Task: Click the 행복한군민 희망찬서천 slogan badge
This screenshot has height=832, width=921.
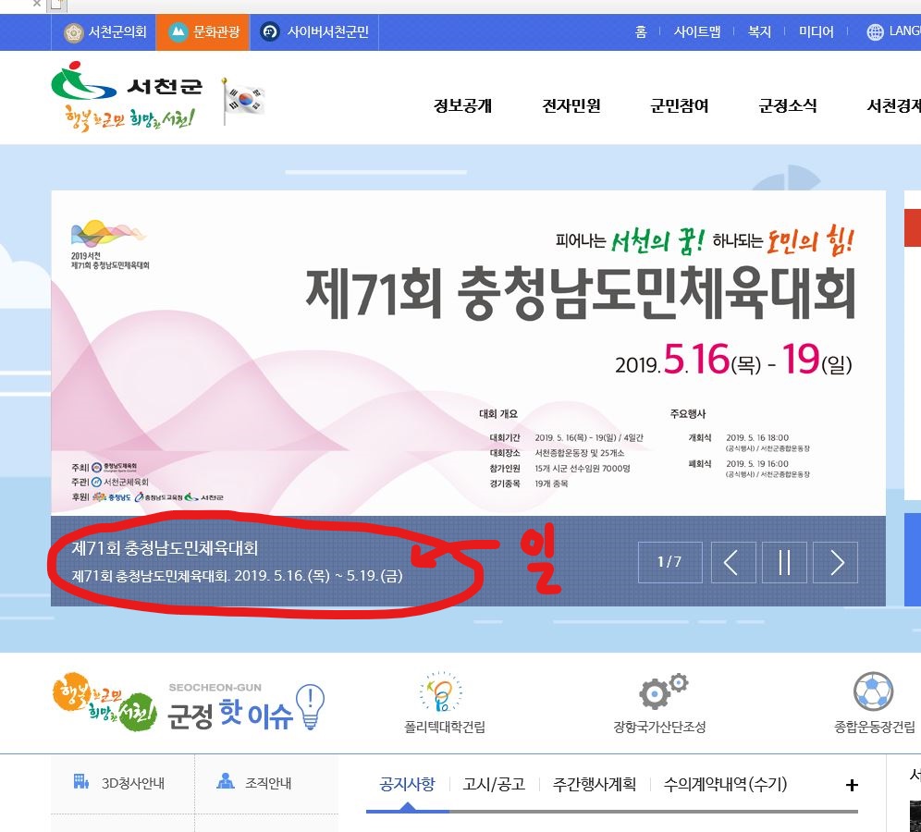Action: tap(104, 702)
